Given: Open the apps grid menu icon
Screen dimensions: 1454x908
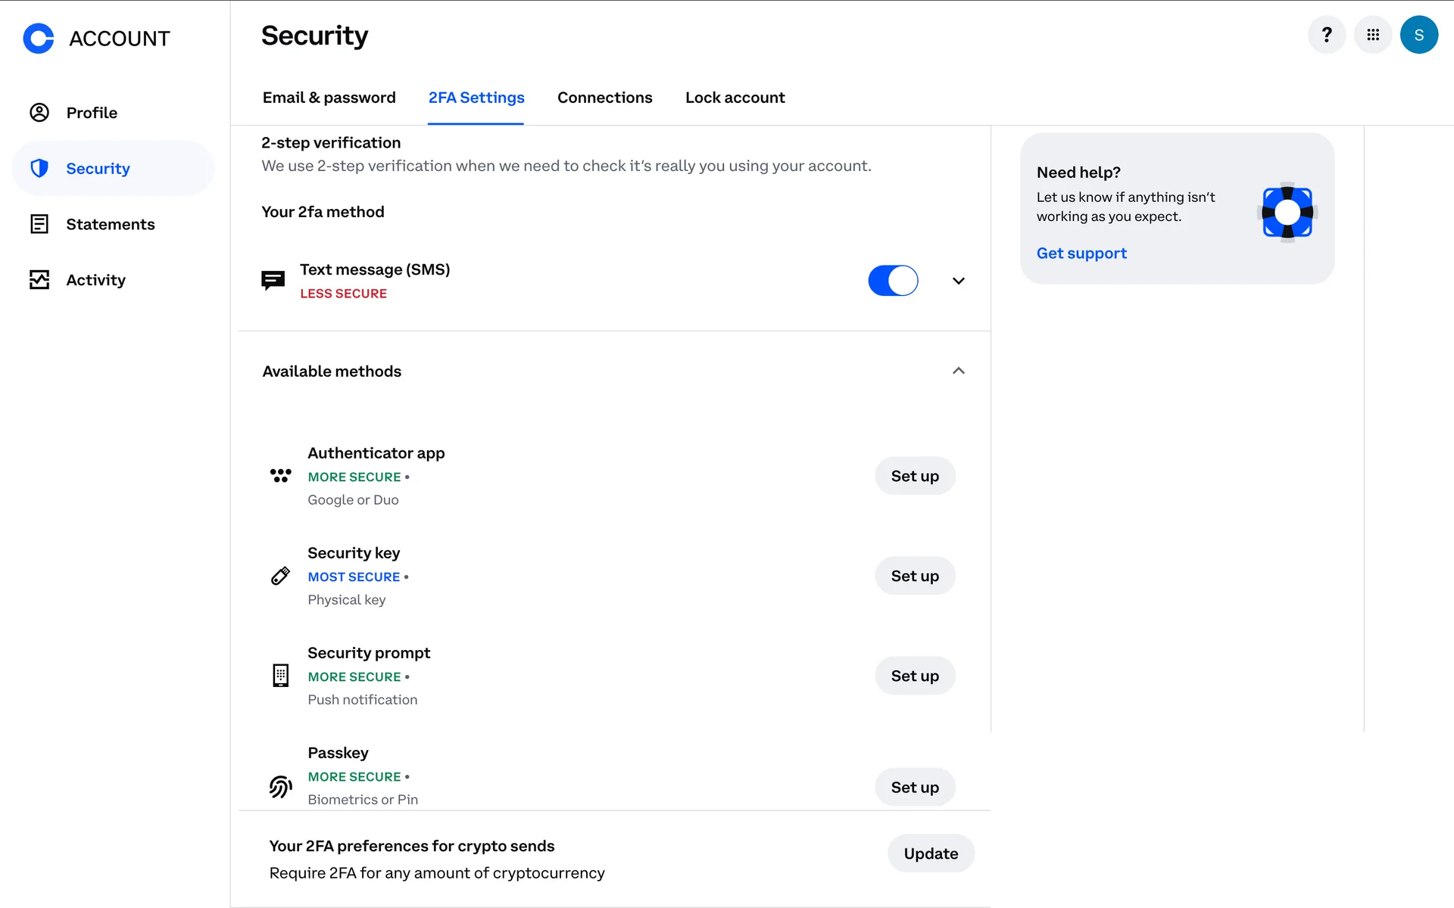Looking at the screenshot, I should [x=1372, y=35].
